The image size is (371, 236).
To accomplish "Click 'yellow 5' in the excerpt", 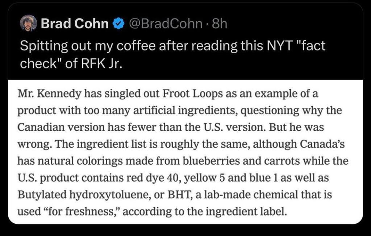I will click(x=204, y=178).
